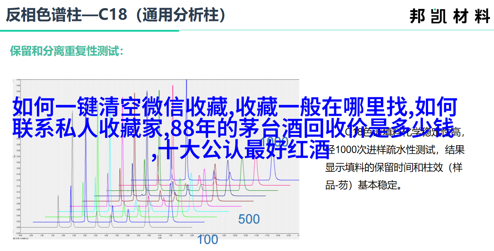494x251 pixels.
Task: Select the heading 保留和分离重复性测试：
Action: [67, 51]
